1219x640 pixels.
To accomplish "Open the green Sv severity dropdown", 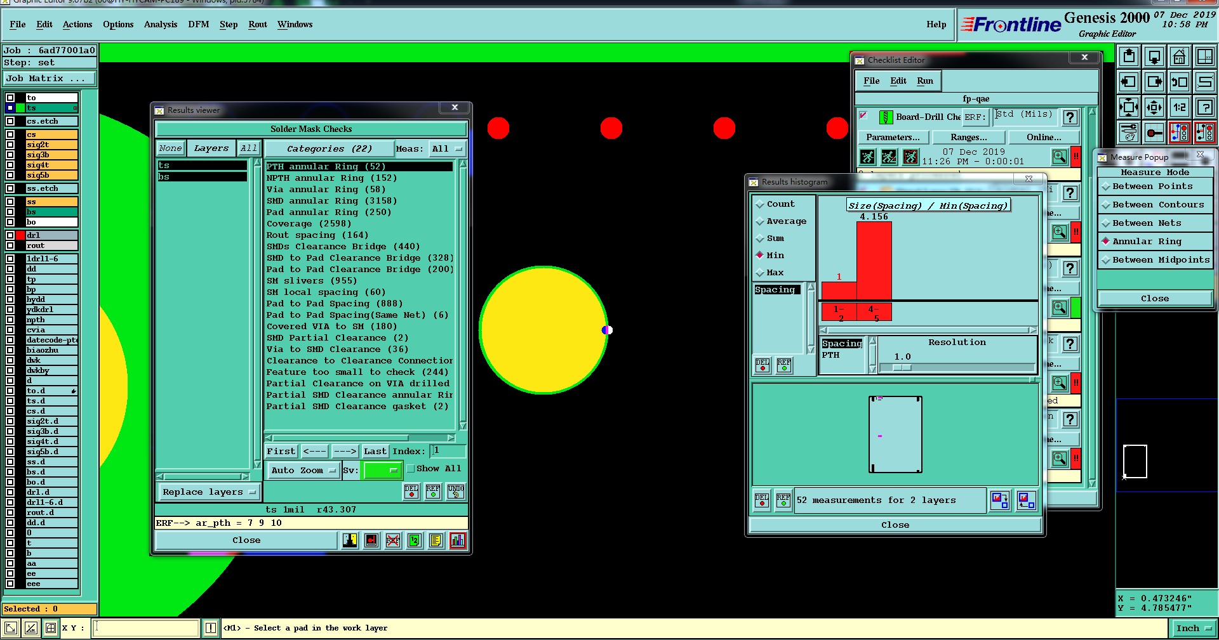I will coord(382,471).
